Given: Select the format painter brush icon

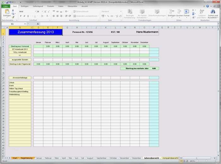Looking at the screenshot, I should pos(13,17).
